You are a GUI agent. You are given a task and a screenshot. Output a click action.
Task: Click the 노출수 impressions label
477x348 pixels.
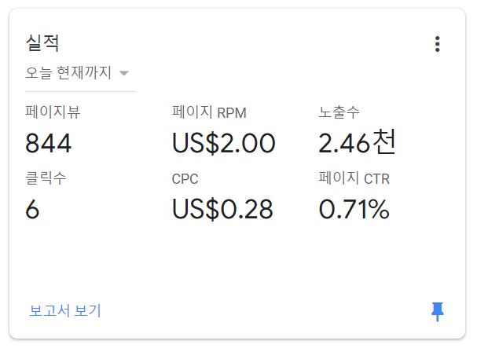(x=339, y=112)
